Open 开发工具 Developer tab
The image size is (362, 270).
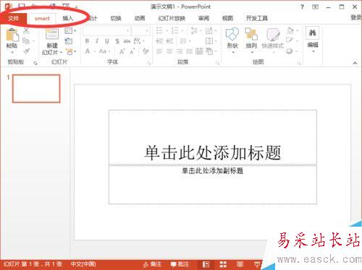(256, 18)
